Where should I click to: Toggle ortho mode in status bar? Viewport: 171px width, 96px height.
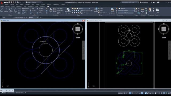point(130,93)
